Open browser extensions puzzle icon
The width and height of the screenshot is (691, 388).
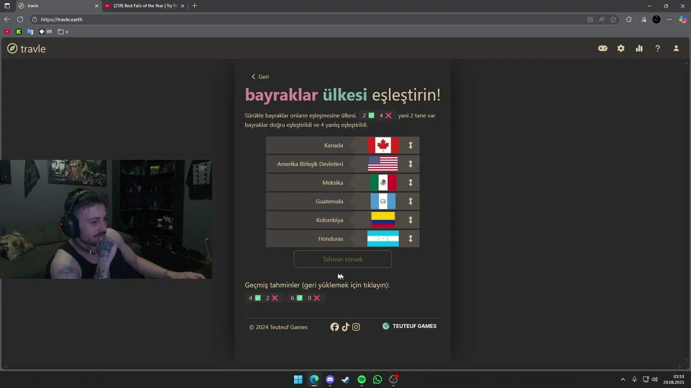pyautogui.click(x=629, y=19)
